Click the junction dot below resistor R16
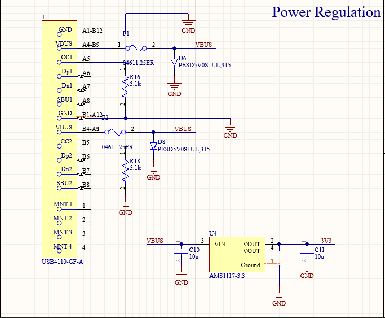Image resolution: width=385 pixels, height=318 pixels. pyautogui.click(x=126, y=118)
